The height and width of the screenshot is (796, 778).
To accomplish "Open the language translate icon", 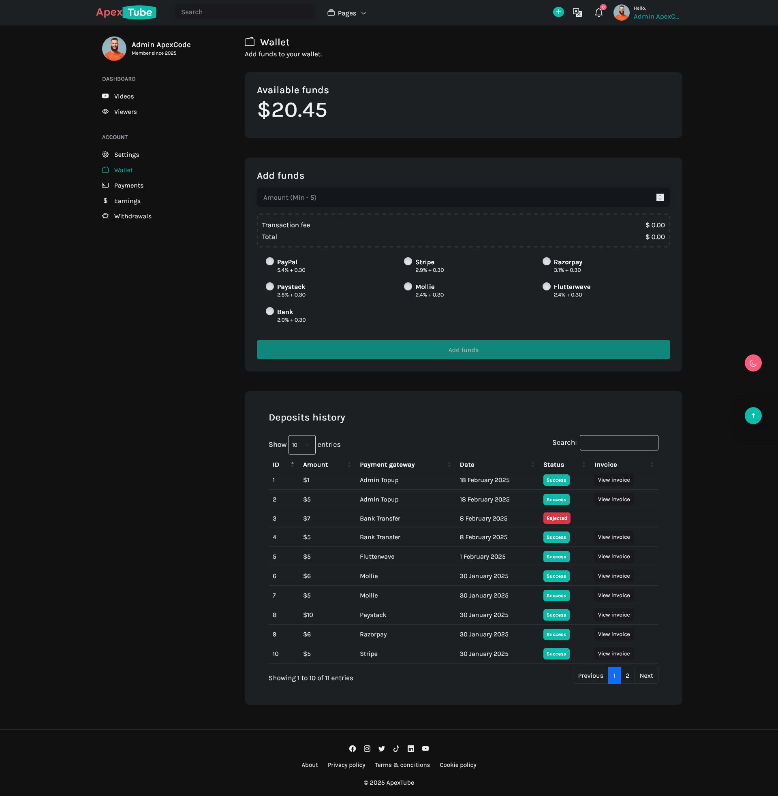I will click(x=577, y=13).
